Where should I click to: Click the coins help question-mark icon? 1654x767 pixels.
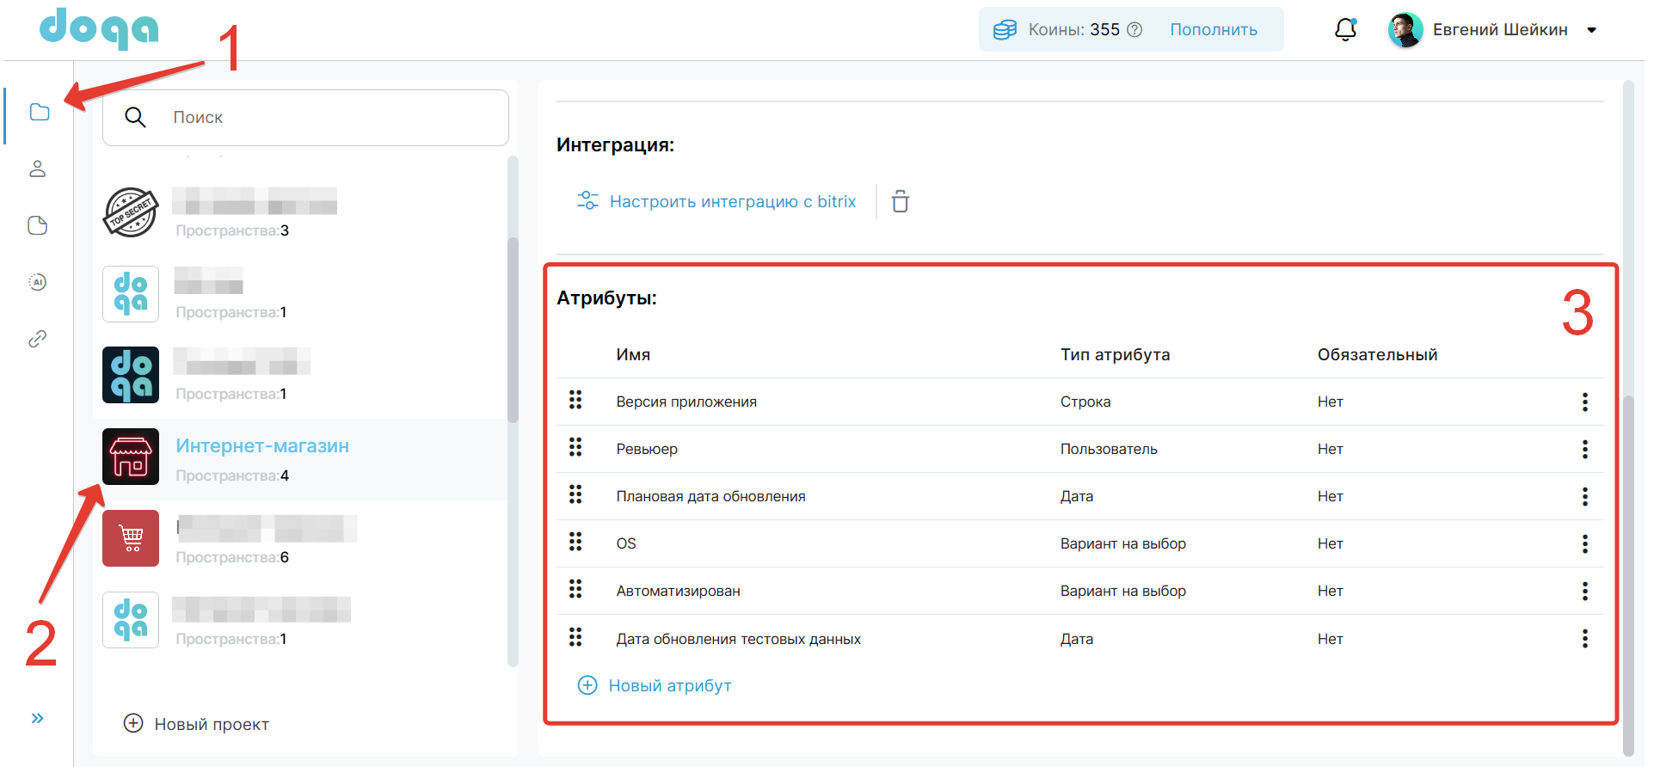click(x=1134, y=30)
